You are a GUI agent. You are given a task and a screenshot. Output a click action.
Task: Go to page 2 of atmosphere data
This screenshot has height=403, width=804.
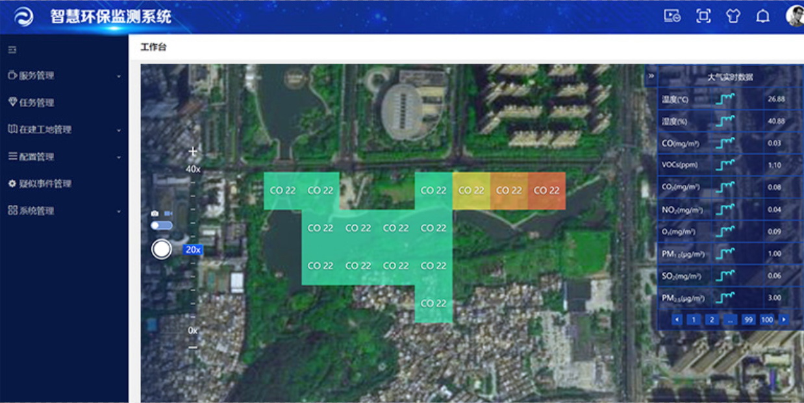[712, 320]
